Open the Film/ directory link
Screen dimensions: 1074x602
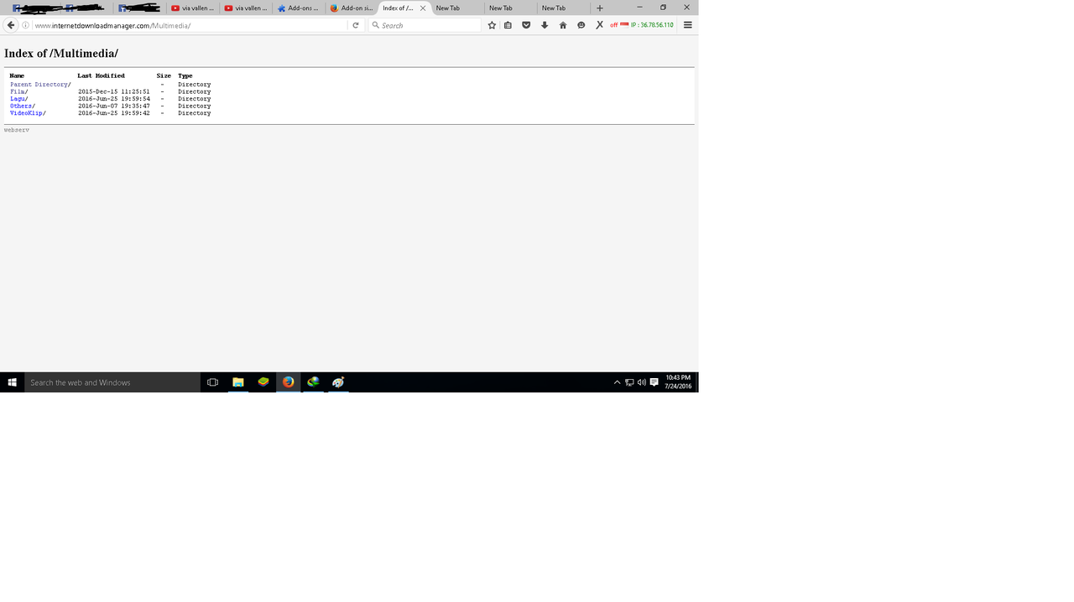[18, 91]
